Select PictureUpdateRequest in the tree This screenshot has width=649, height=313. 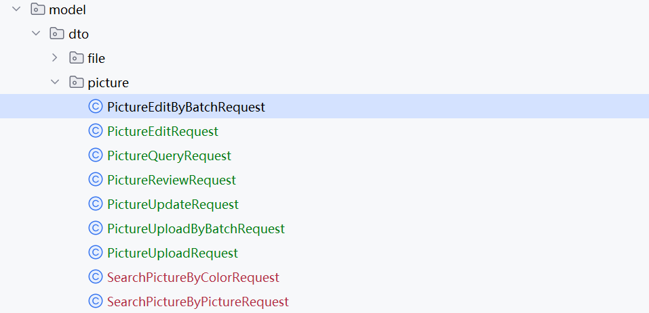(x=173, y=204)
